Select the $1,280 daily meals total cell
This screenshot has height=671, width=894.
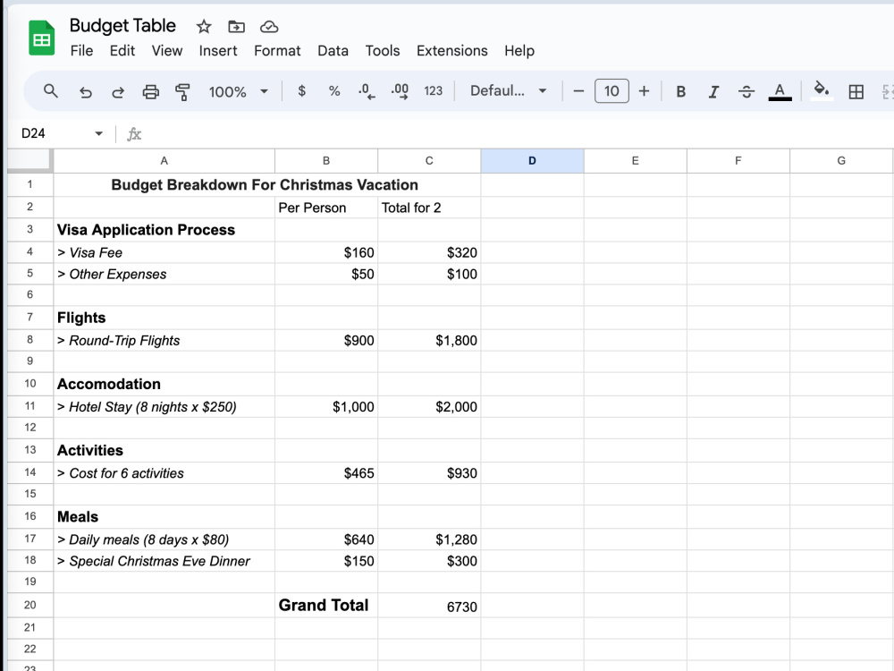[429, 539]
